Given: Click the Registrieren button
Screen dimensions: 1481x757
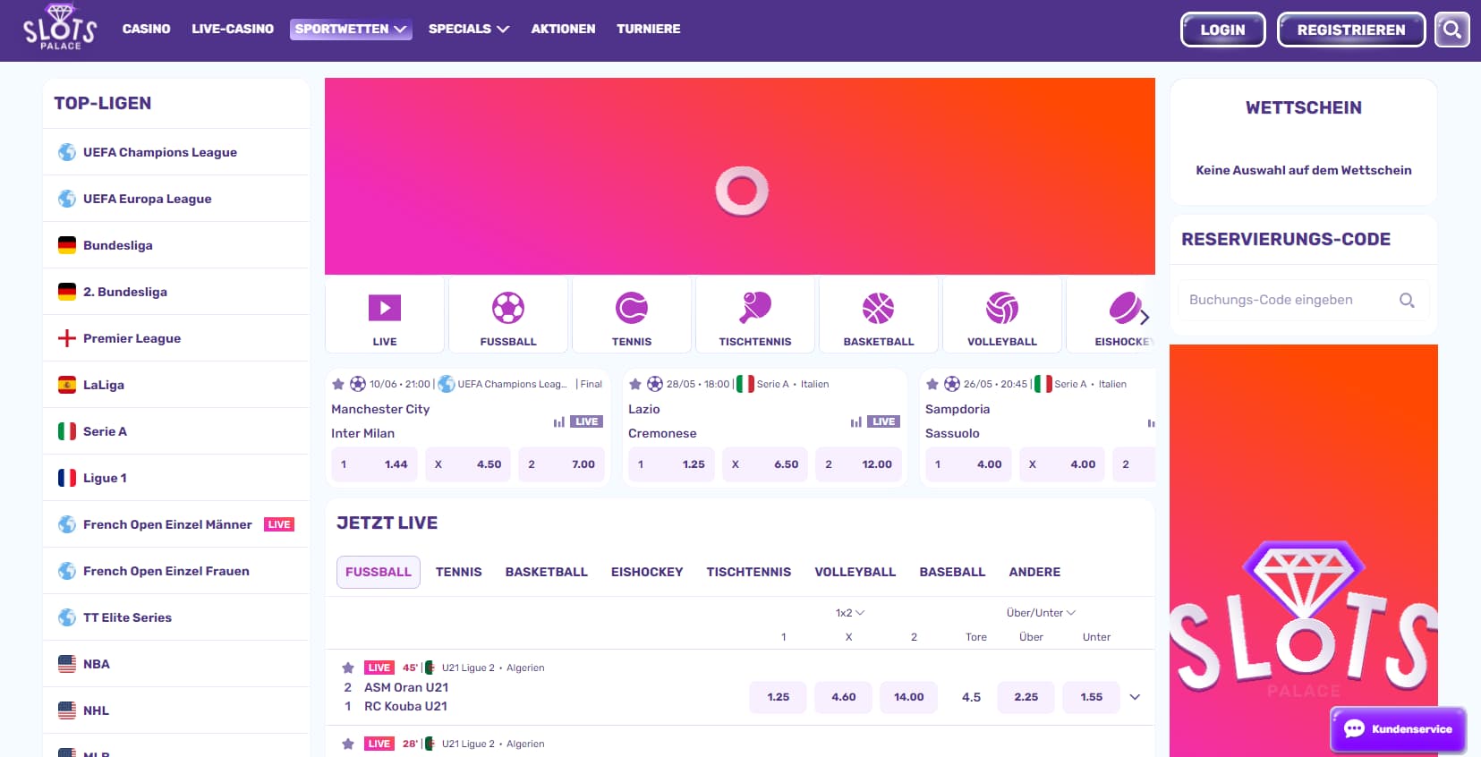Looking at the screenshot, I should (1350, 30).
